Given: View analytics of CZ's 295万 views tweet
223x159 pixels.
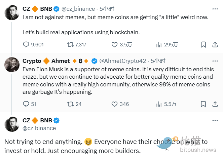Looking at the screenshot, I should [159, 45].
